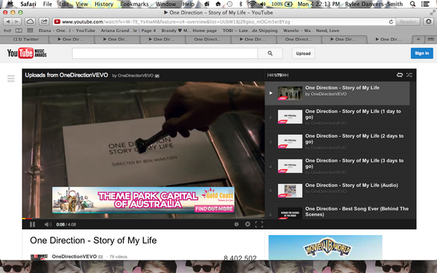This screenshot has width=437, height=273.
Task: Open the video settings gear
Action: (x=248, y=224)
